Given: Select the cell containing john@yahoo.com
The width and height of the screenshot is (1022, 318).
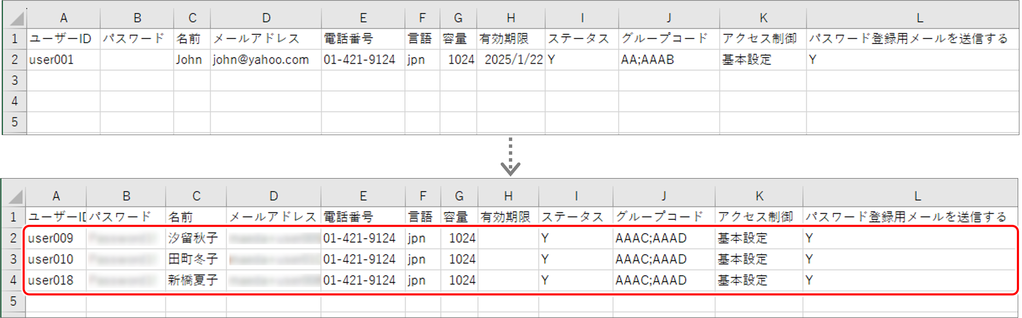Looking at the screenshot, I should click(x=260, y=60).
